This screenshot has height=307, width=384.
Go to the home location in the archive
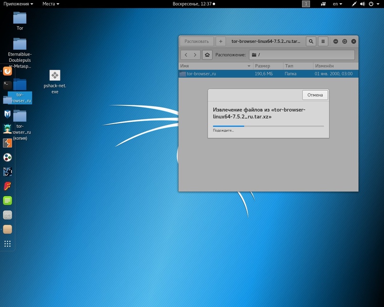pos(207,55)
